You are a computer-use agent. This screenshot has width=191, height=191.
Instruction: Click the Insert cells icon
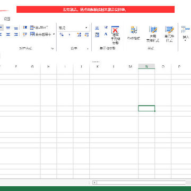pos(186,30)
